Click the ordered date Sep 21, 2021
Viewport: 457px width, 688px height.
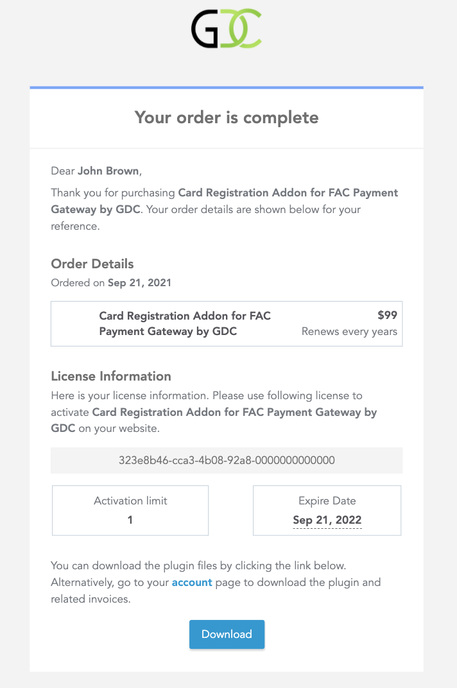(139, 282)
